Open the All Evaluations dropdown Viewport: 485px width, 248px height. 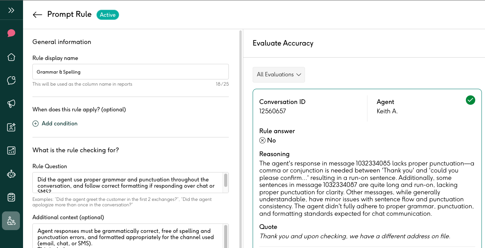click(x=278, y=74)
